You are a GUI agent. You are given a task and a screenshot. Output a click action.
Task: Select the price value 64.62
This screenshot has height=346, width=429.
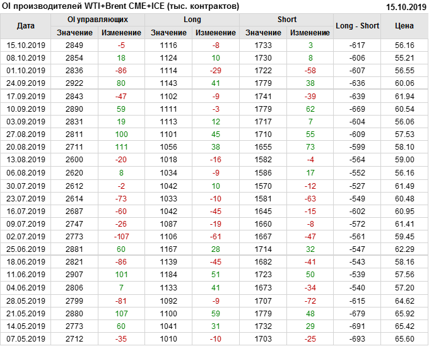(404, 301)
